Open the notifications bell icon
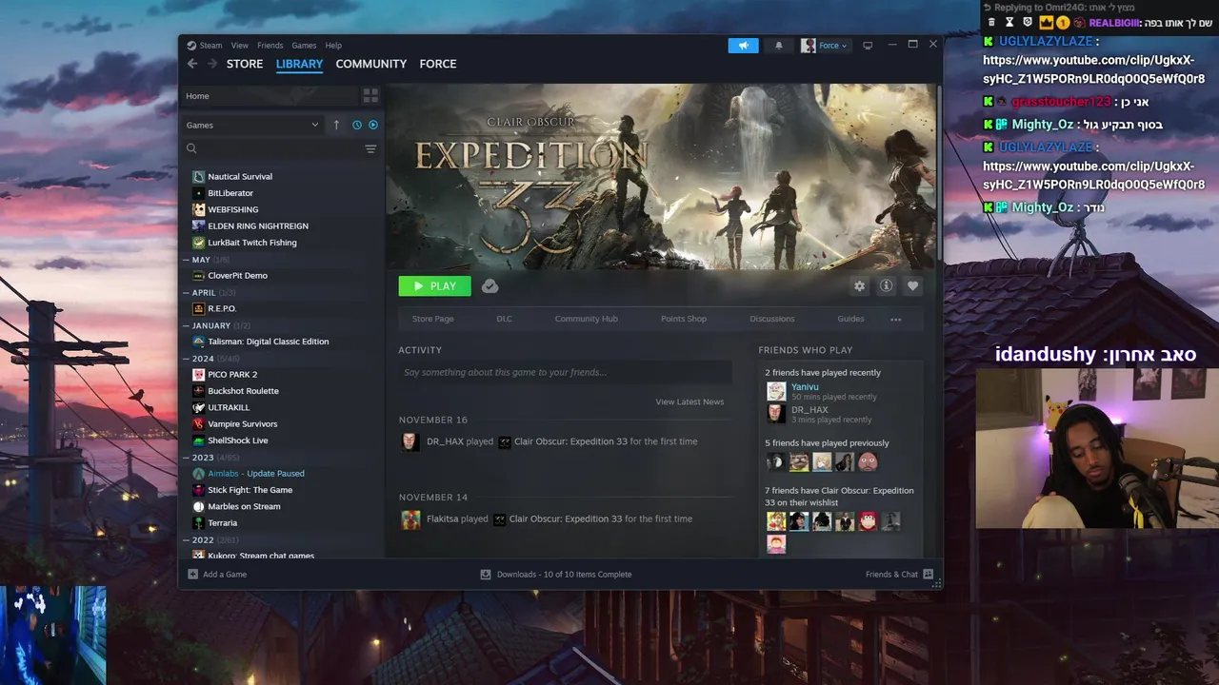 778,45
